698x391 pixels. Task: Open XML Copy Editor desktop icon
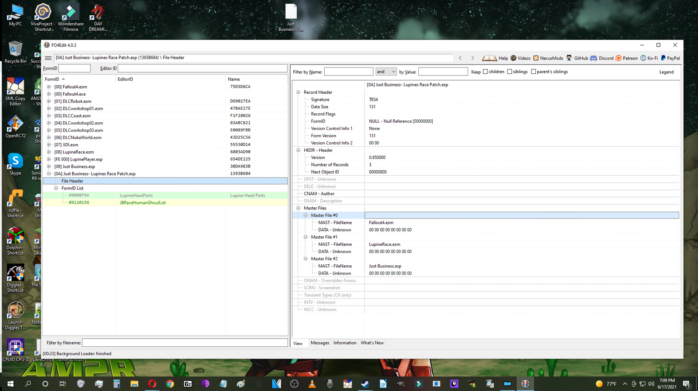click(15, 92)
